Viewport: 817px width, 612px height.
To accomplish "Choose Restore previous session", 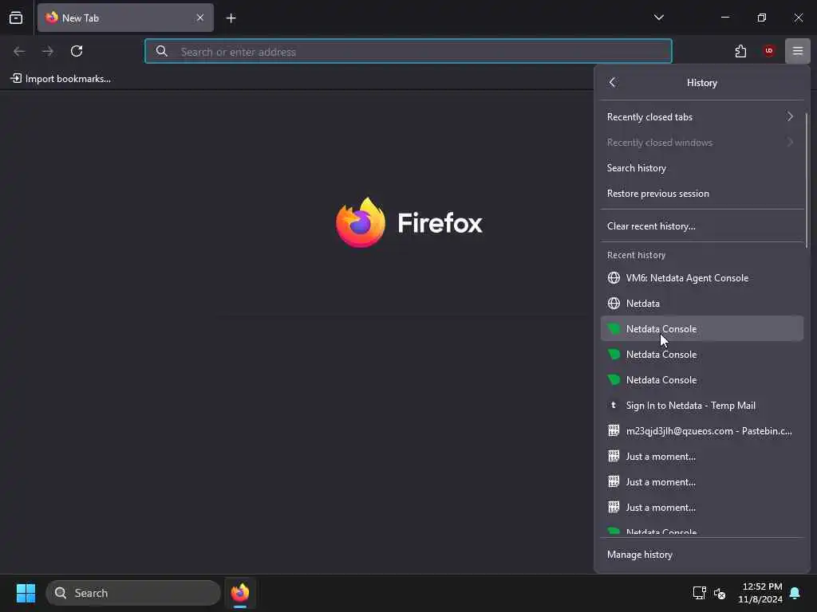I will (x=702, y=193).
